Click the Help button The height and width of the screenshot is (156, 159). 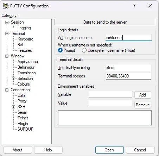[48, 150]
